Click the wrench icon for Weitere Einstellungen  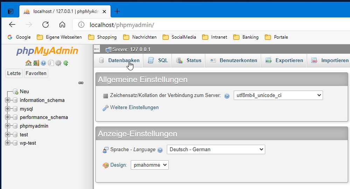click(105, 108)
